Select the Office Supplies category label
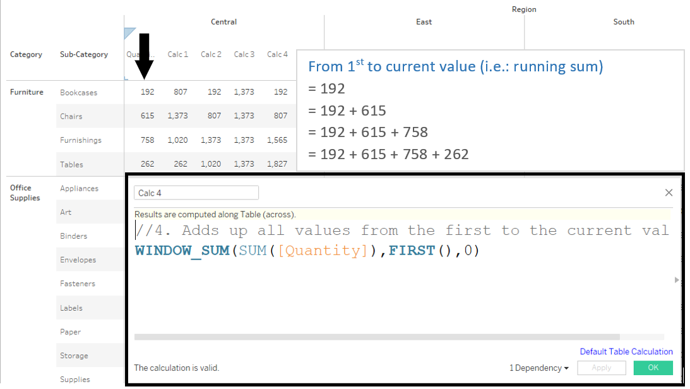The width and height of the screenshot is (690, 389). pyautogui.click(x=24, y=193)
